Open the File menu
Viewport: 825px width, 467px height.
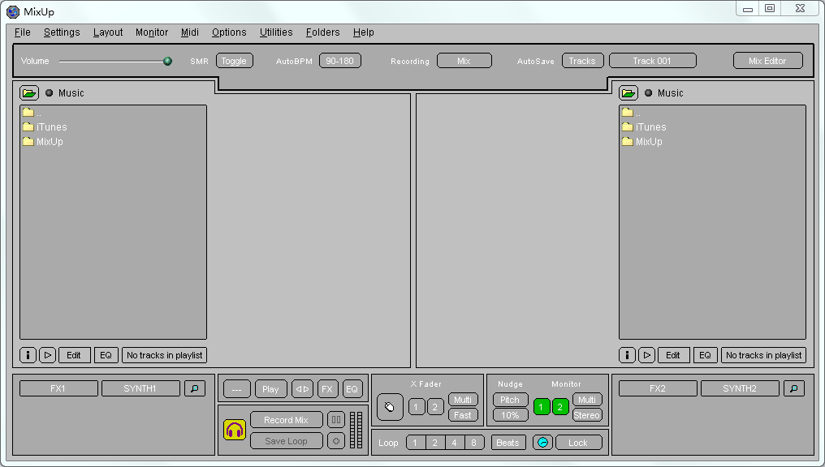pyautogui.click(x=22, y=32)
